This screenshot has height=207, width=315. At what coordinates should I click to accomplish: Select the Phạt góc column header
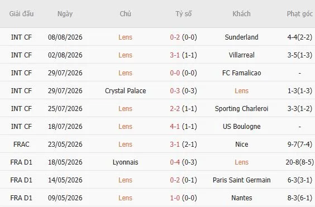(299, 14)
